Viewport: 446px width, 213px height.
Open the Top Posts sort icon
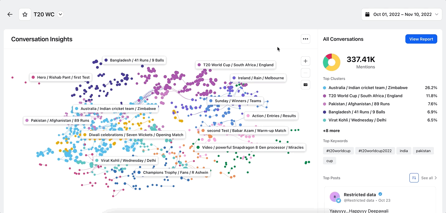click(x=414, y=178)
